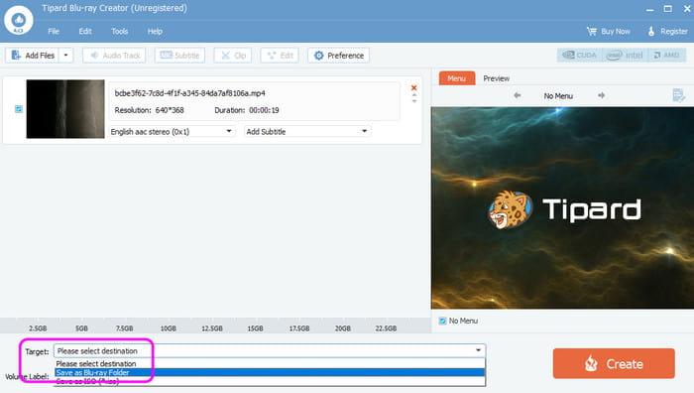Toggle Intel acceleration indicator
The width and height of the screenshot is (694, 393).
[625, 56]
